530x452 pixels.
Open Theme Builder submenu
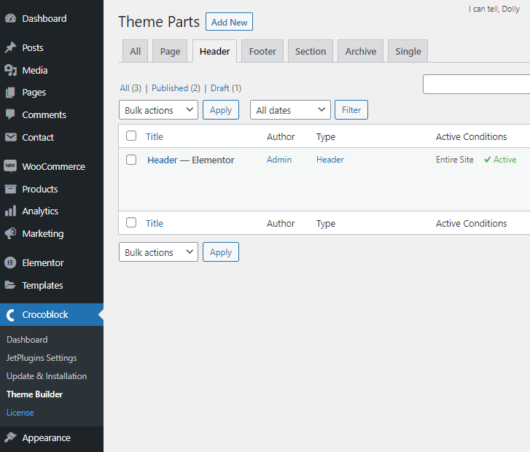pyautogui.click(x=34, y=394)
